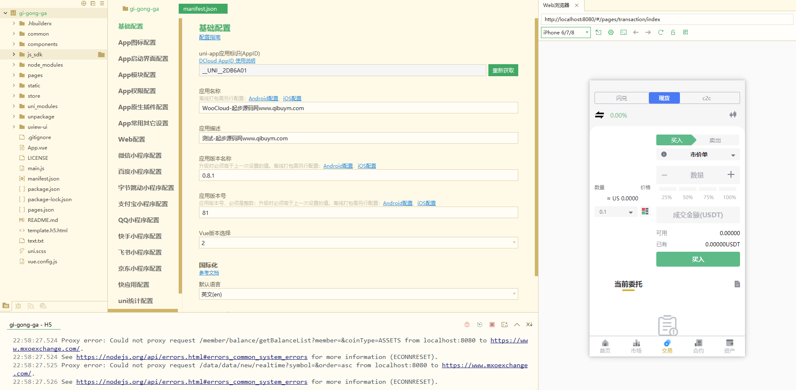Stop the running gi-gong-ga H5 process

pyautogui.click(x=492, y=325)
